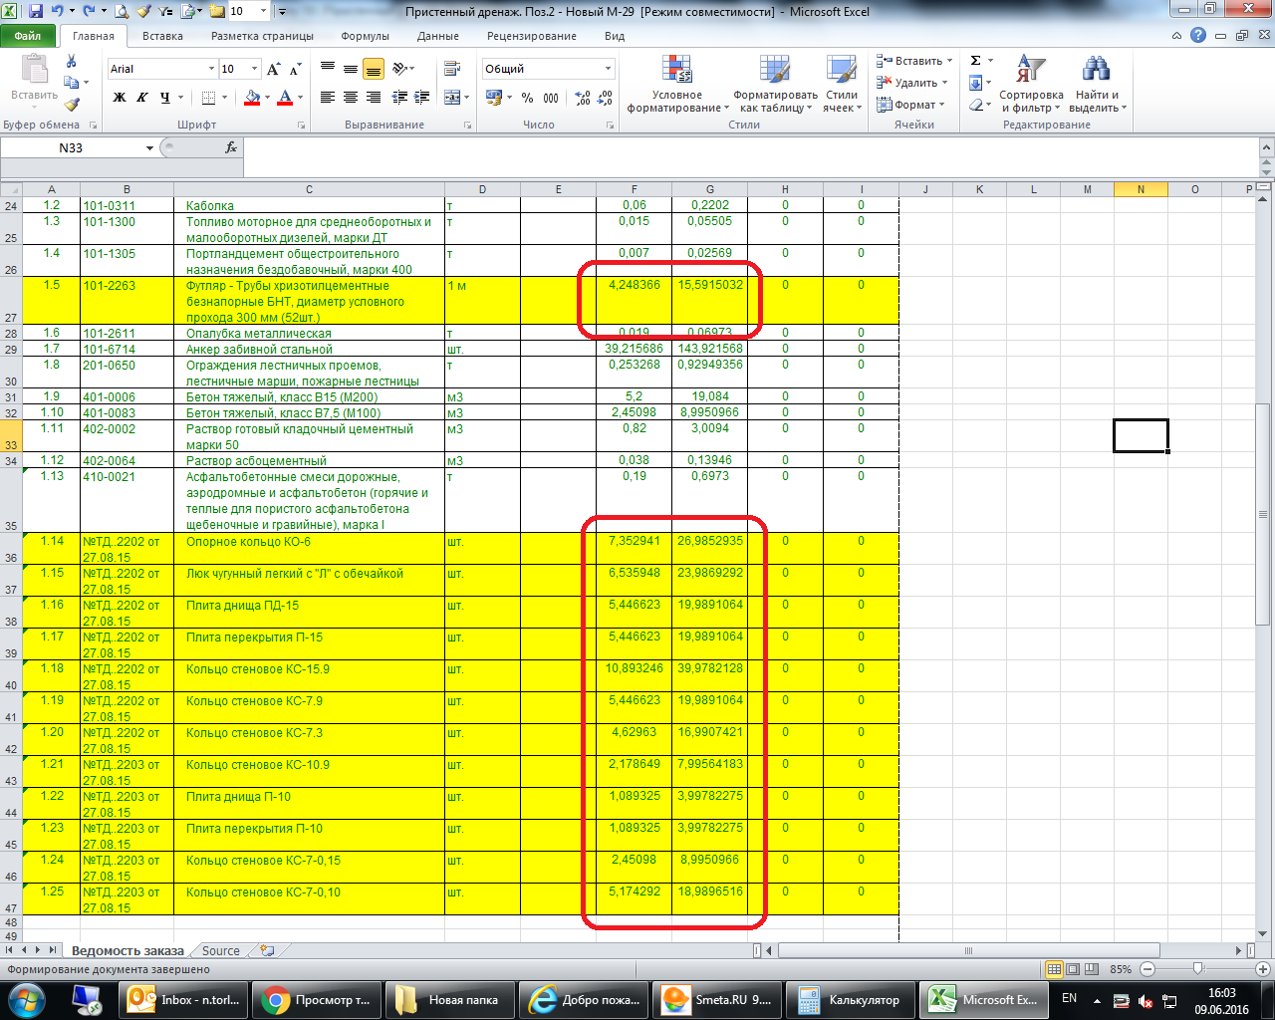Open Калькулятор from the Windows taskbar
This screenshot has width=1275, height=1020.
(850, 1000)
